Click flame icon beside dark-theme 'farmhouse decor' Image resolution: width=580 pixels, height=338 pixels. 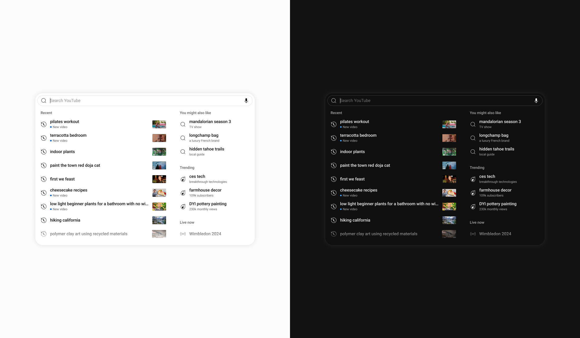coord(473,193)
